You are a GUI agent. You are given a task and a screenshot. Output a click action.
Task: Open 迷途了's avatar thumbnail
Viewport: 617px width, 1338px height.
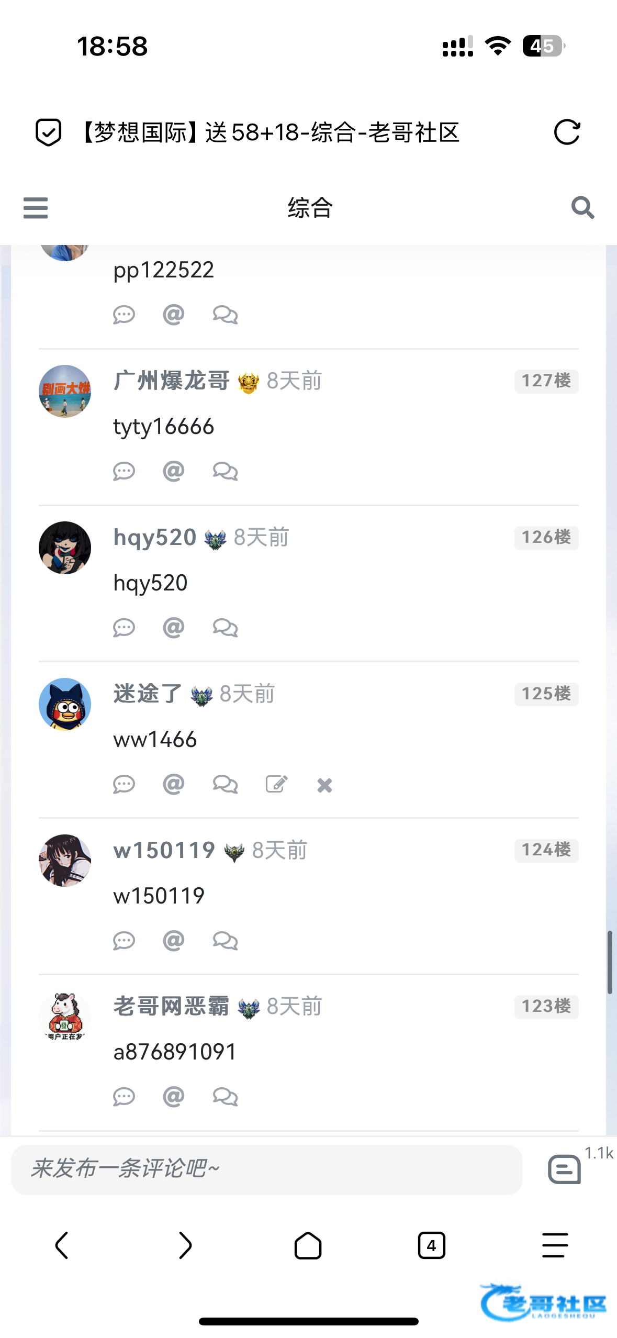65,704
